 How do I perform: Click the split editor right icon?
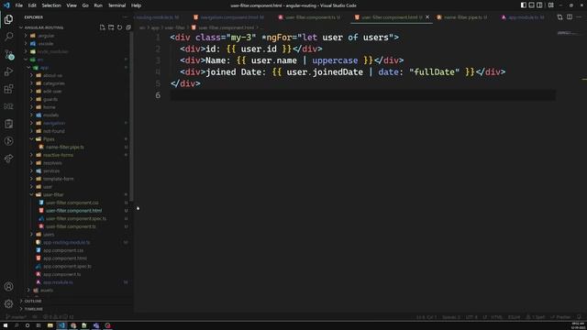570,17
